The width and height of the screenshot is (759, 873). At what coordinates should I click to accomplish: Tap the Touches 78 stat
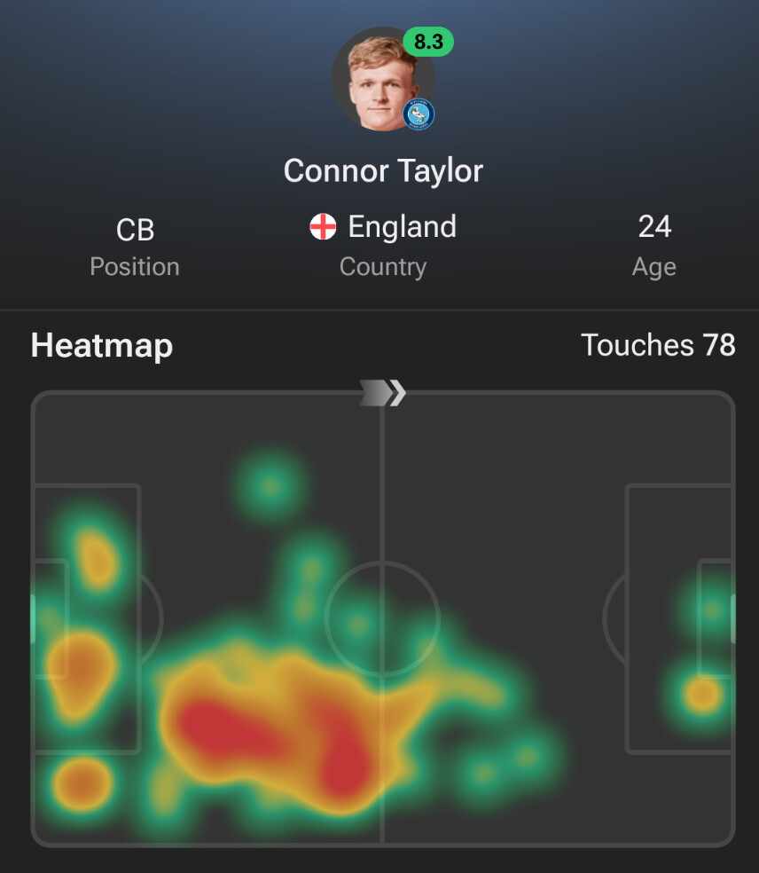click(x=658, y=345)
